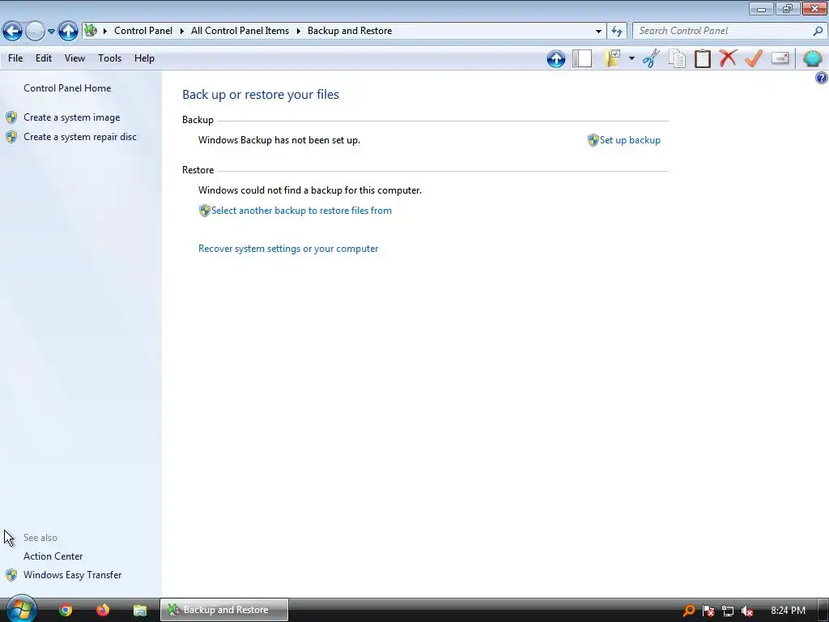Viewport: 829px width, 622px height.
Task: Go to Control Panel Home
Action: click(x=67, y=88)
